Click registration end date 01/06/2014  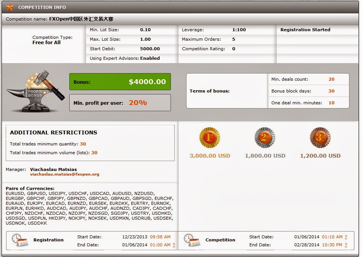pyautogui.click(x=135, y=245)
